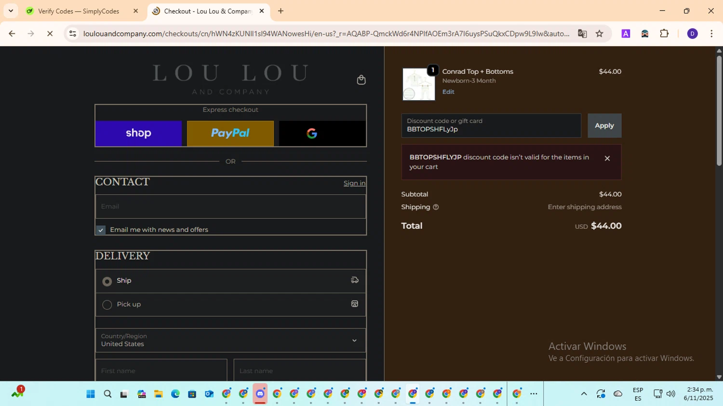The width and height of the screenshot is (723, 406).
Task: Click the page vertical scrollbar
Action: (719, 111)
